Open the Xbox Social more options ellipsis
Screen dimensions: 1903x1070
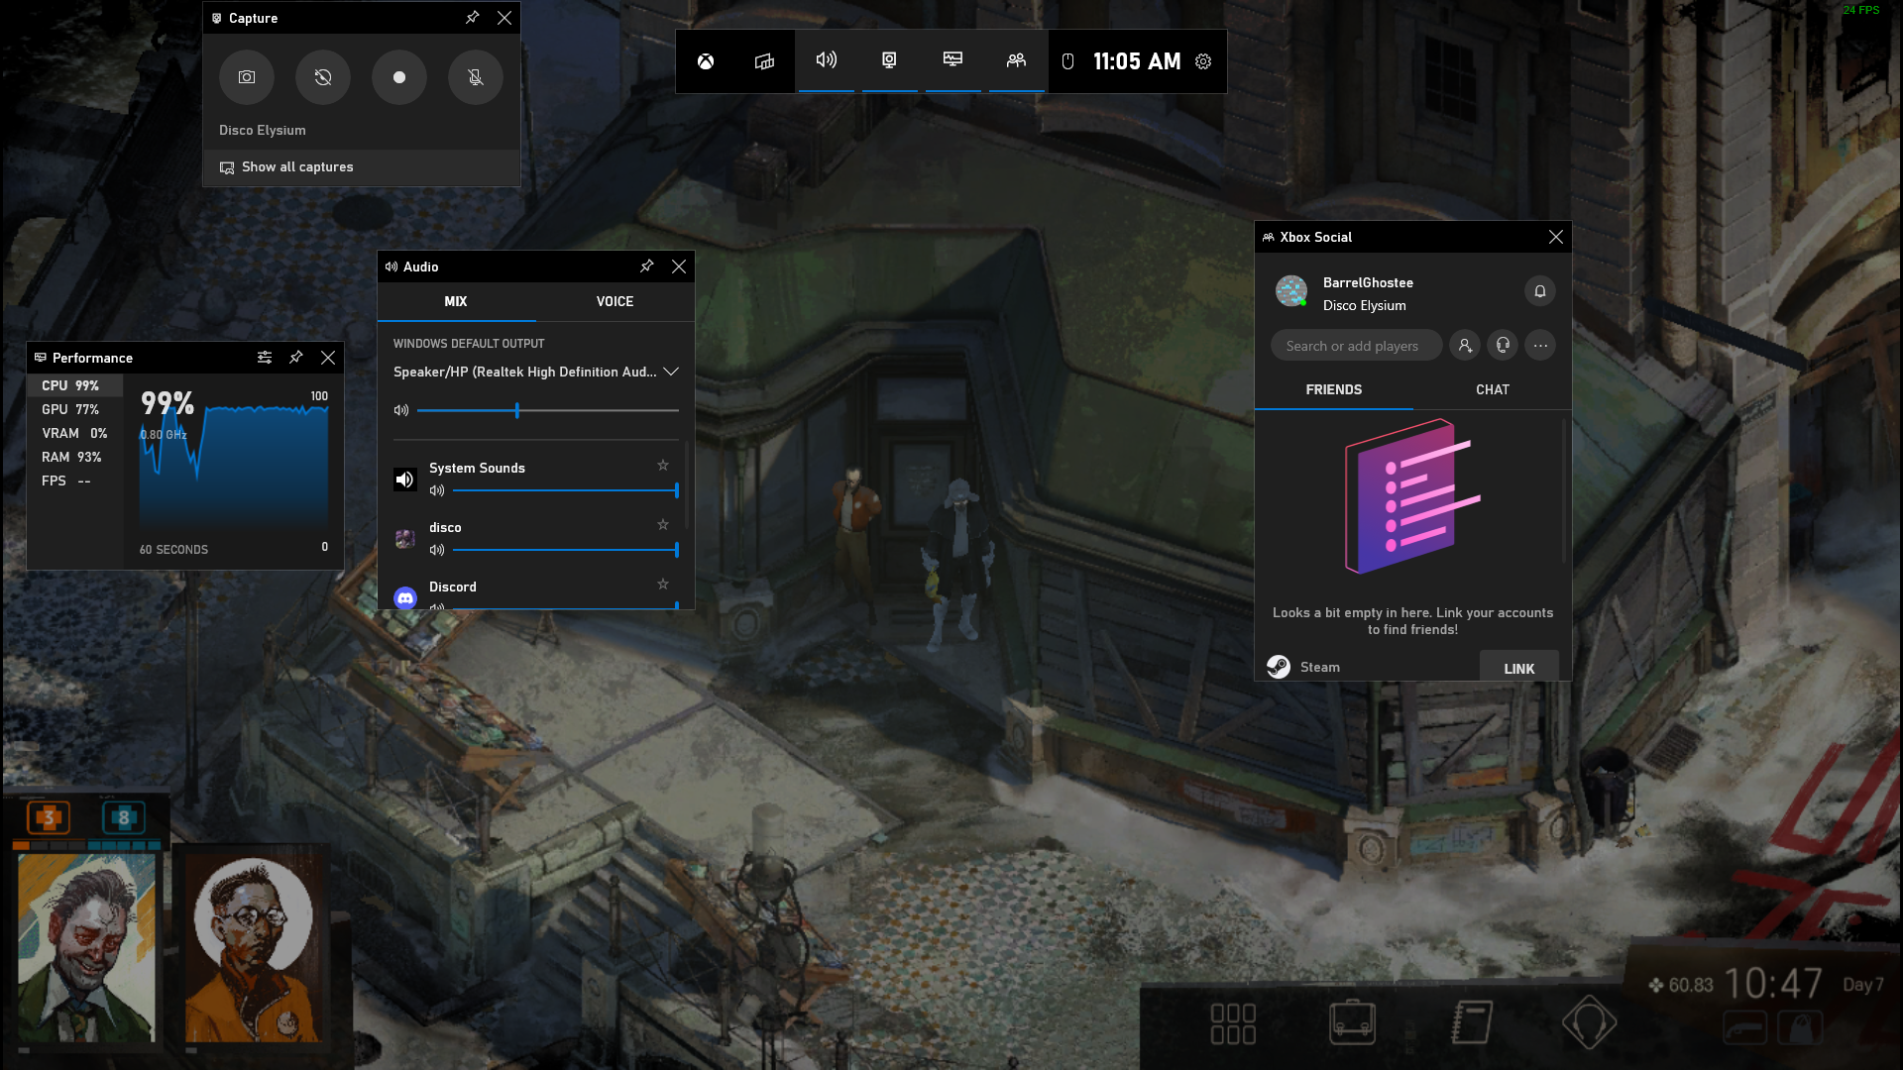pyautogui.click(x=1540, y=346)
